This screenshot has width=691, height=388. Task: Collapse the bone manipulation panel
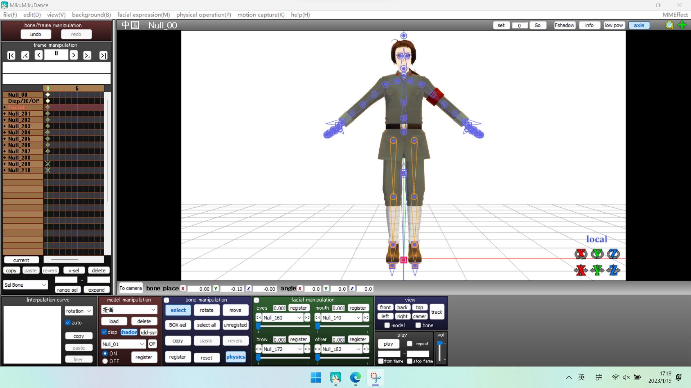coord(167,300)
